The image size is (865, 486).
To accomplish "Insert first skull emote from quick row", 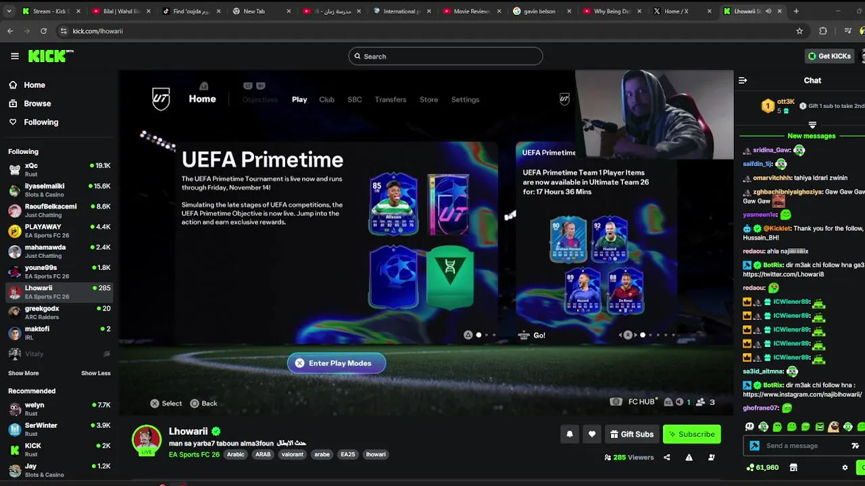I will point(749,427).
